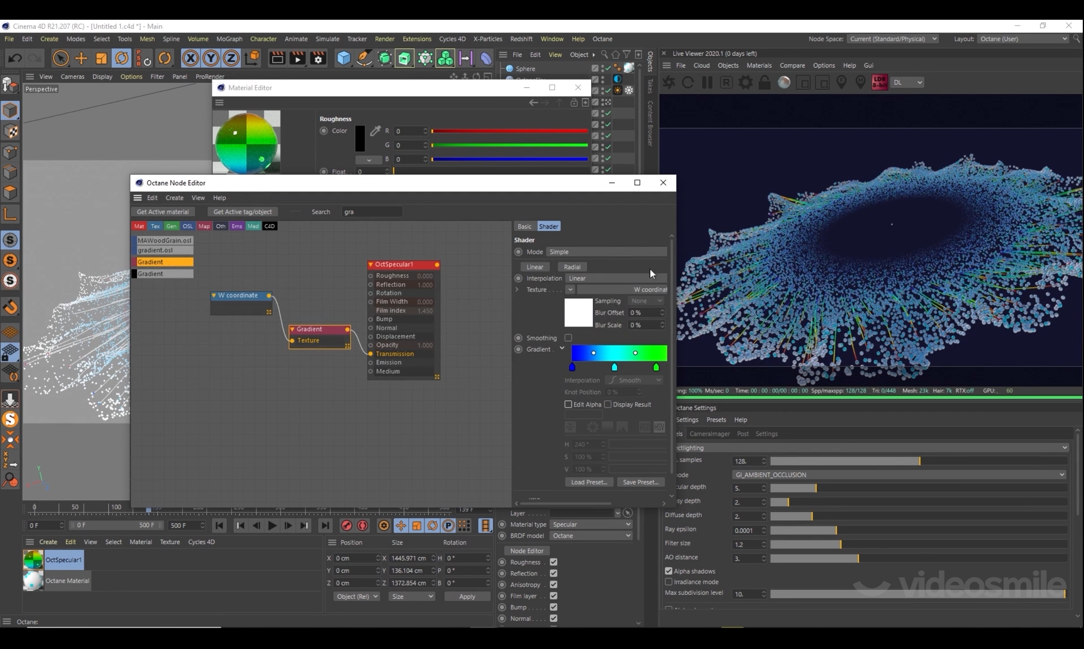Screen dimensions: 1084x649
Task: Select the Move tool in top toolbar
Action: pos(81,58)
